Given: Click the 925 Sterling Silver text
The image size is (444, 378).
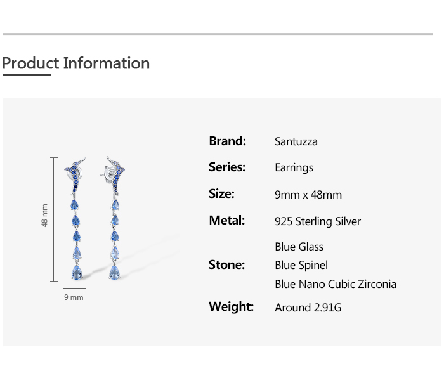Looking at the screenshot, I should (x=317, y=221).
